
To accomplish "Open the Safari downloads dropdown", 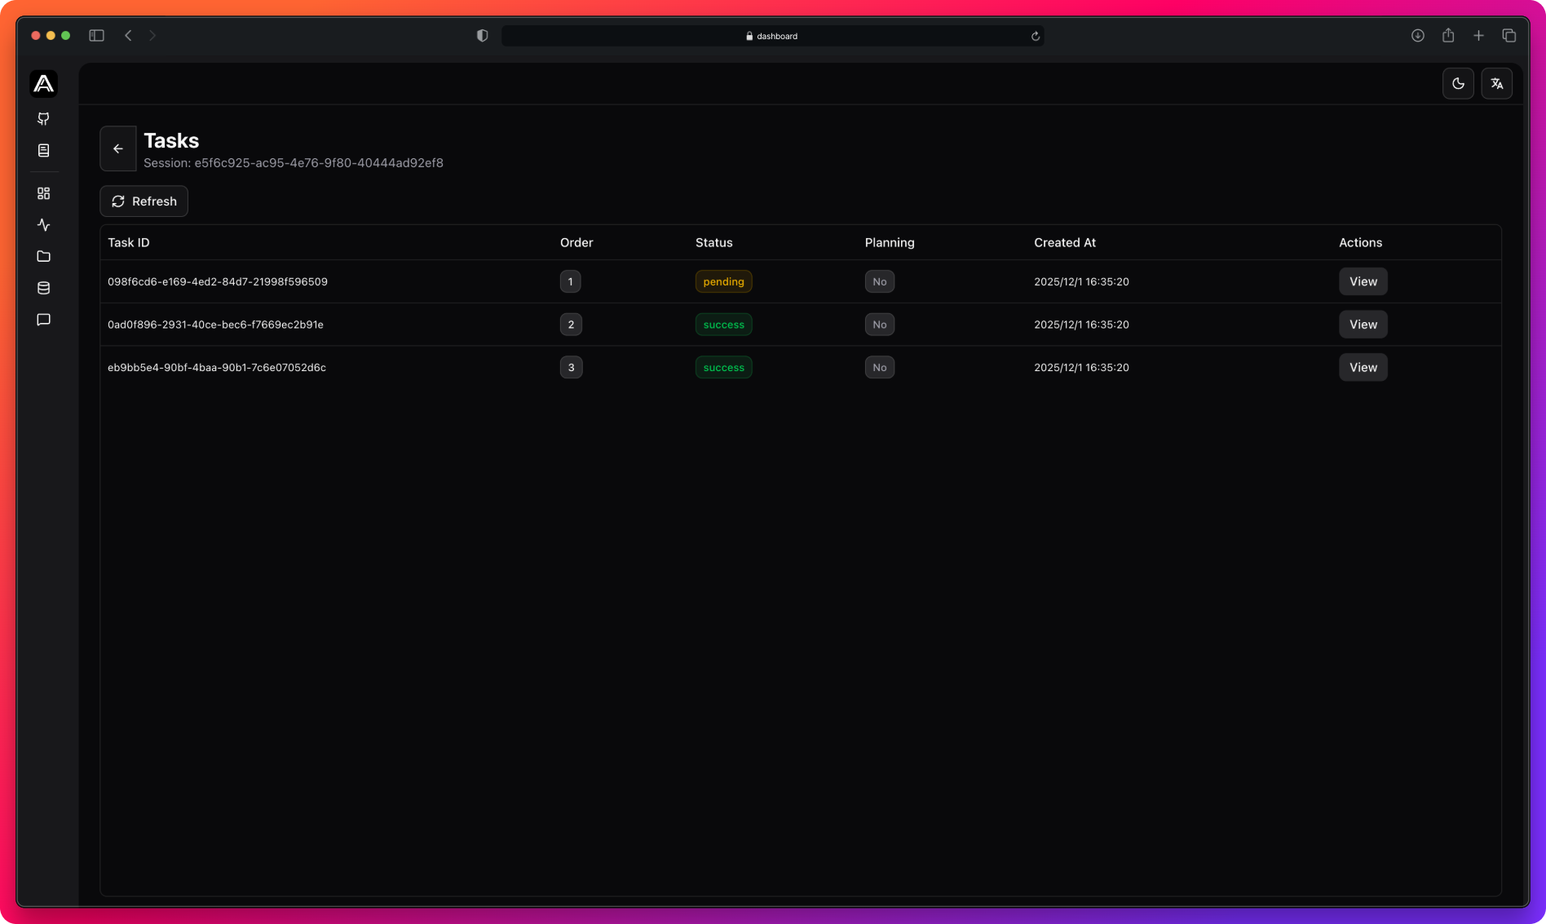I will pos(1417,35).
